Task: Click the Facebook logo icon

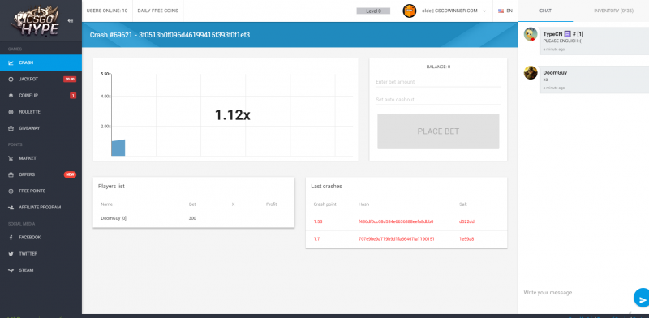Action: point(11,237)
